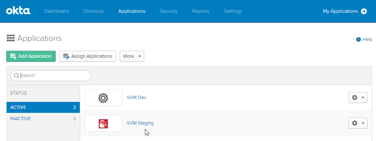Screen dimensions: 376x141
Task: Open the Directory menu
Action: click(x=93, y=11)
